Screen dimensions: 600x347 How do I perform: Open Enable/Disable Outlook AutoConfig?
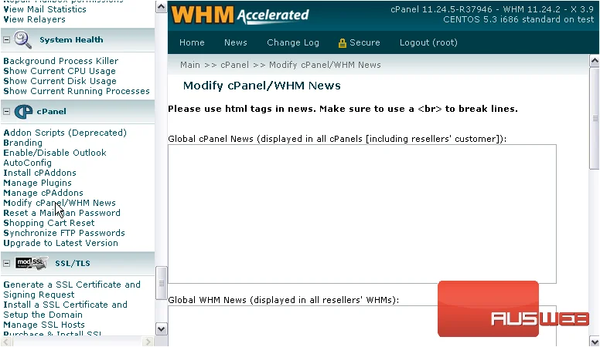coord(55,157)
